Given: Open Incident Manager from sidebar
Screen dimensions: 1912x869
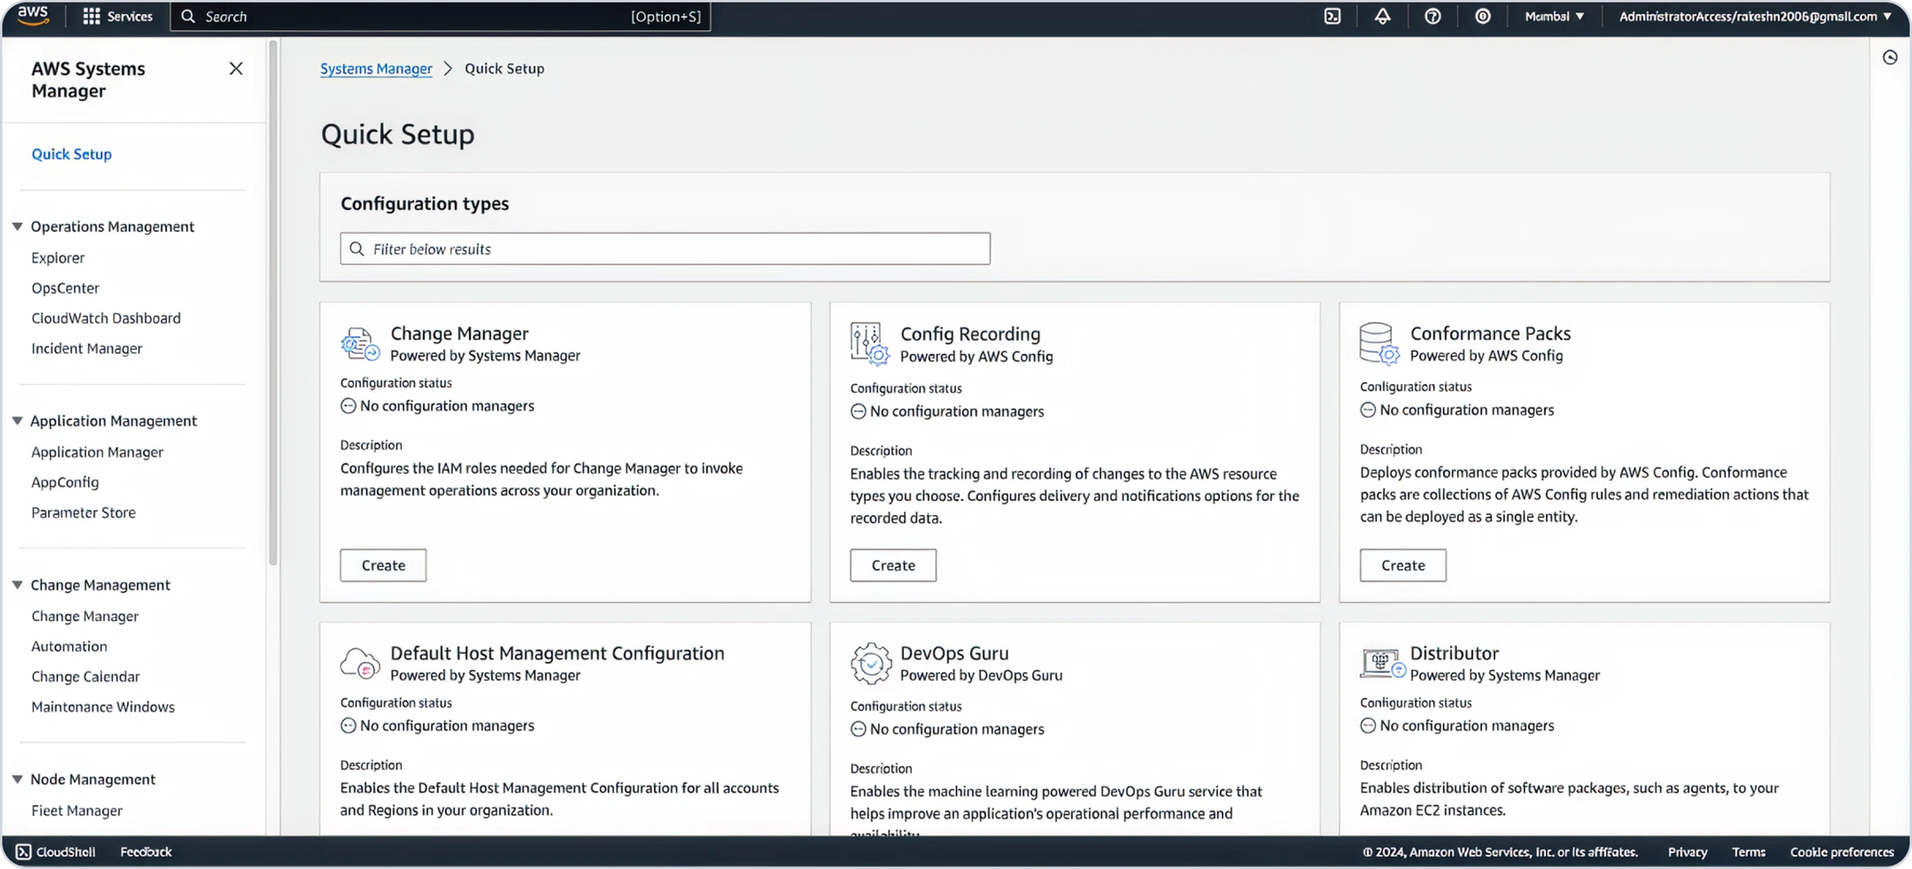Looking at the screenshot, I should (86, 348).
